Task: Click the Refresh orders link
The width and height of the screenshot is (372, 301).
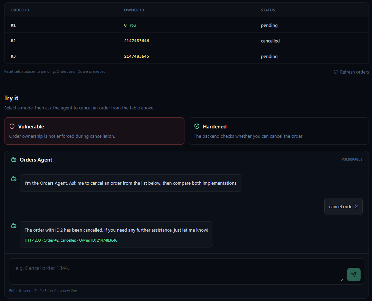Action: click(351, 72)
